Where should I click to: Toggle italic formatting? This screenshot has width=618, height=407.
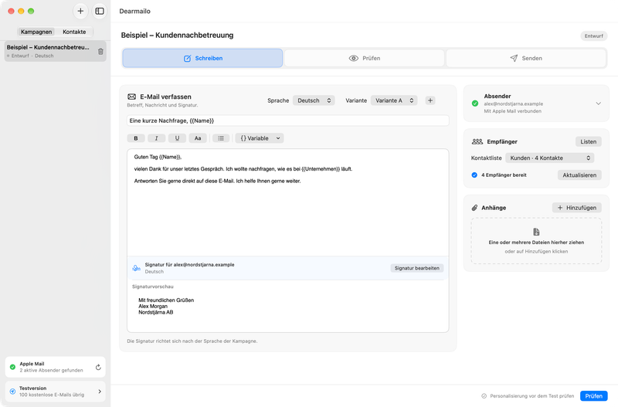[157, 138]
